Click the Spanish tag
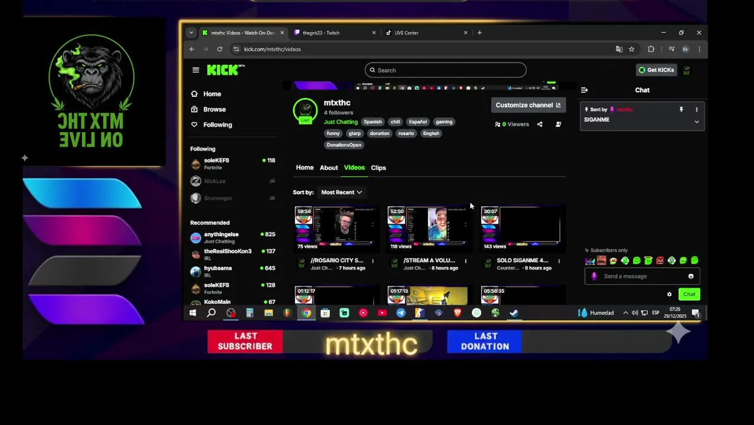 (373, 122)
